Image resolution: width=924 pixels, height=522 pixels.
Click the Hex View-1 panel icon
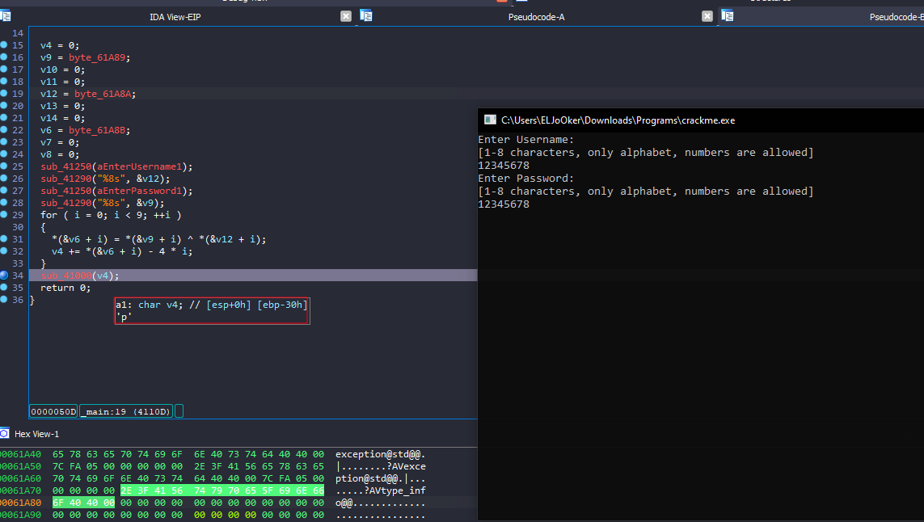coord(5,434)
